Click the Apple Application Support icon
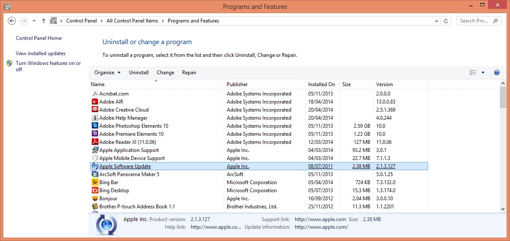Viewport: 510px width, 241px height. point(95,150)
